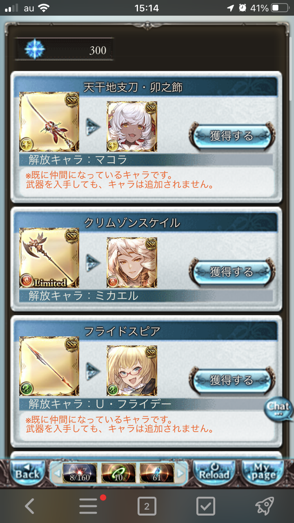The height and width of the screenshot is (523, 294).
Task: Obtain フライドスピア with 獲得する button
Action: (232, 380)
